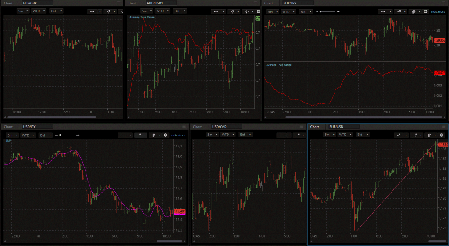Click the zoom slider in USD/JPY chart
Image resolution: width=449 pixels, height=246 pixels.
click(x=67, y=135)
